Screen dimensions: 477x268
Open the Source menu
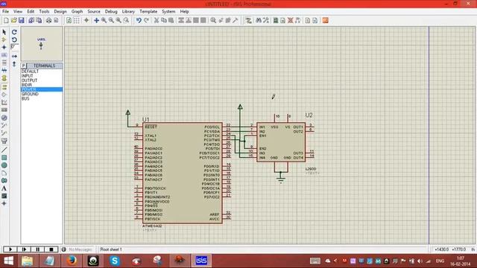[94, 12]
